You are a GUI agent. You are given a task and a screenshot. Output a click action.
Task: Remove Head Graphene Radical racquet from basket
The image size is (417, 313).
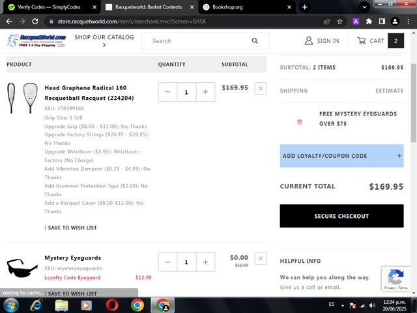tap(261, 89)
